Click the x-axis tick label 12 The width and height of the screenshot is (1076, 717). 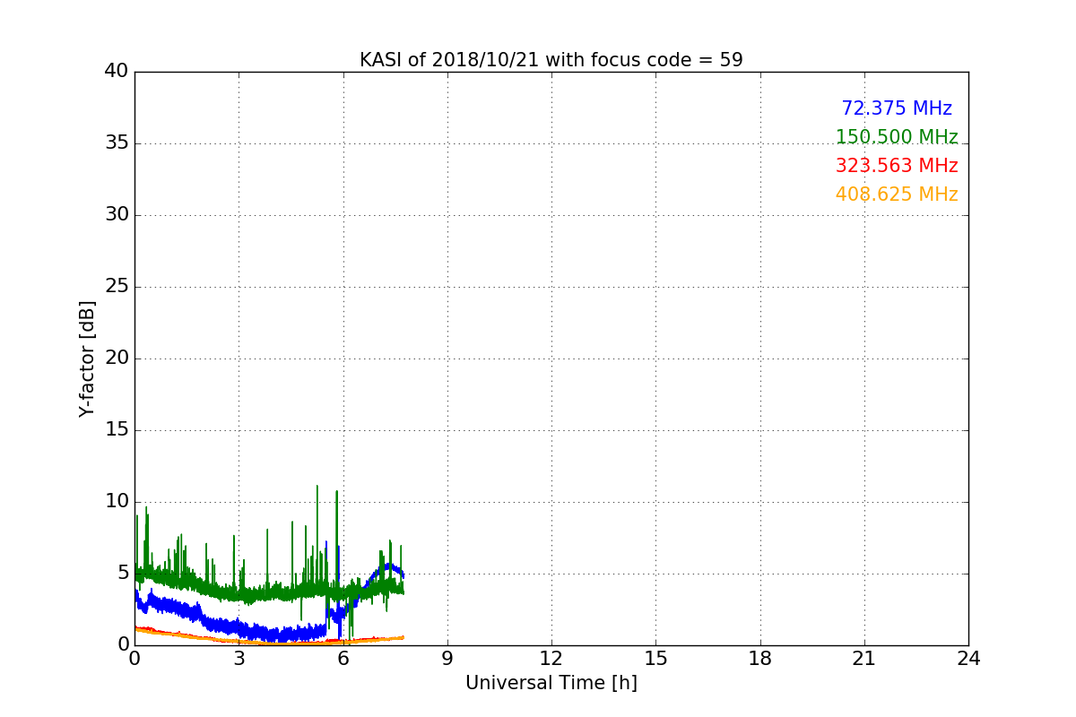click(551, 659)
